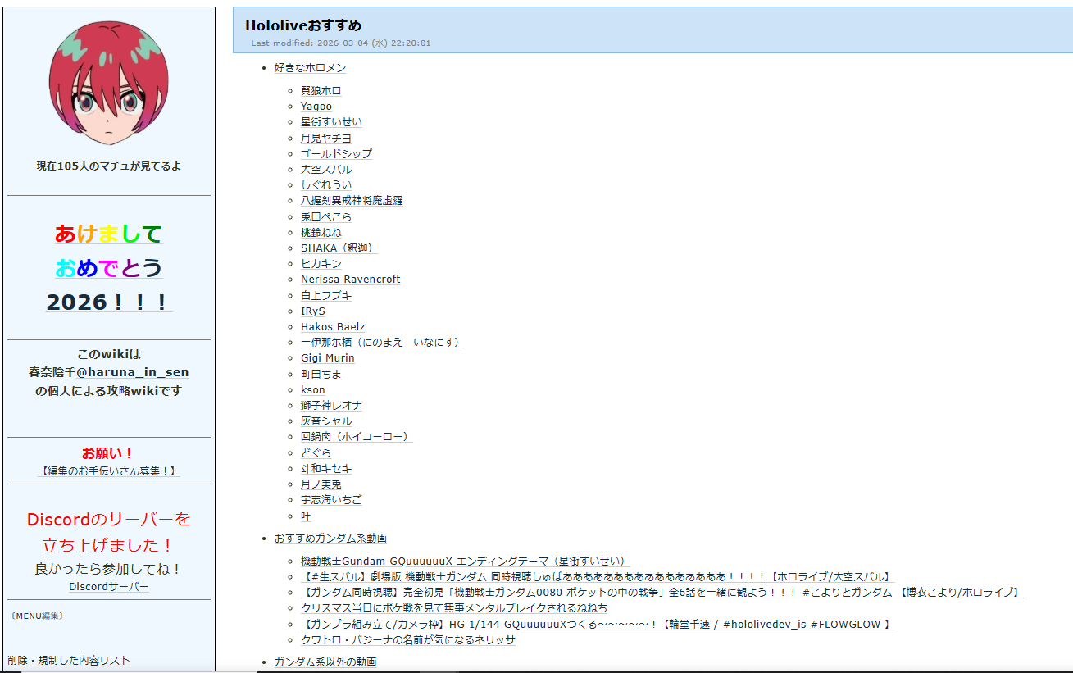This screenshot has width=1073, height=673.
Task: Open the Yagoo link
Action: (316, 107)
